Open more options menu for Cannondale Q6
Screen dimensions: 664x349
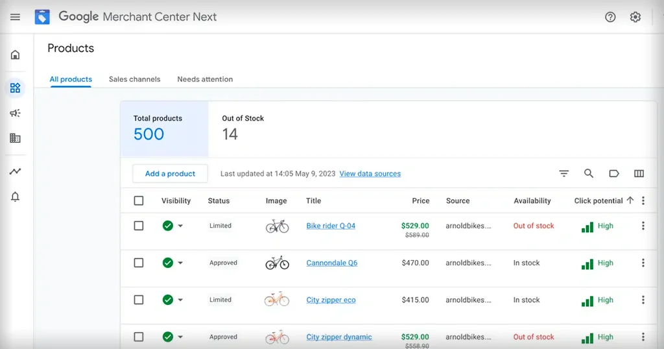click(643, 263)
